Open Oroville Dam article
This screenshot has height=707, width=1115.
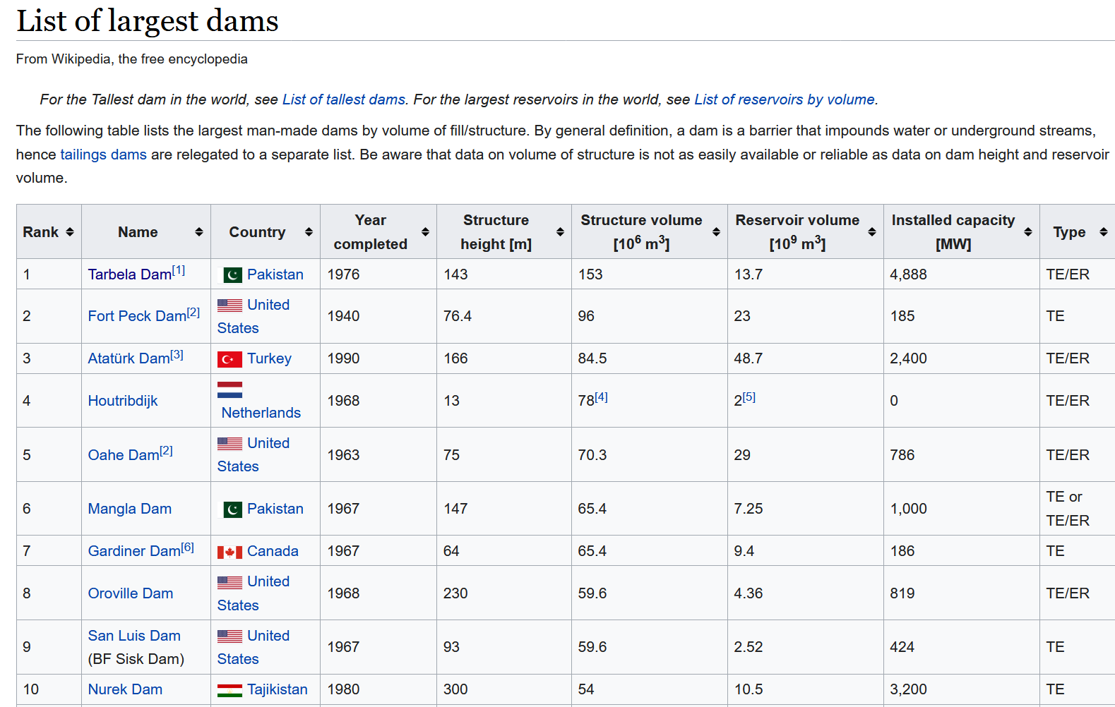point(130,593)
